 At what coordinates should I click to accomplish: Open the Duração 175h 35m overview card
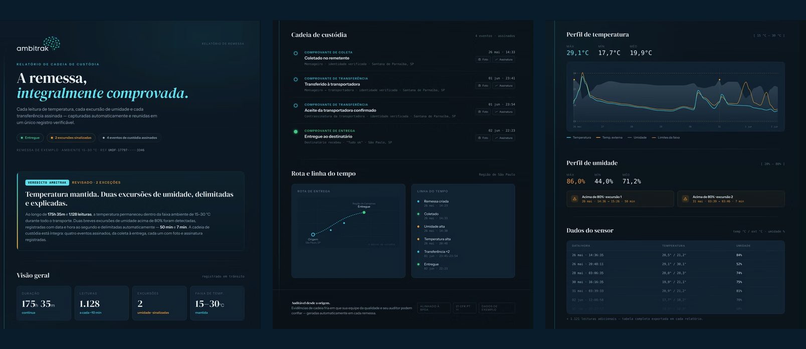(44, 303)
